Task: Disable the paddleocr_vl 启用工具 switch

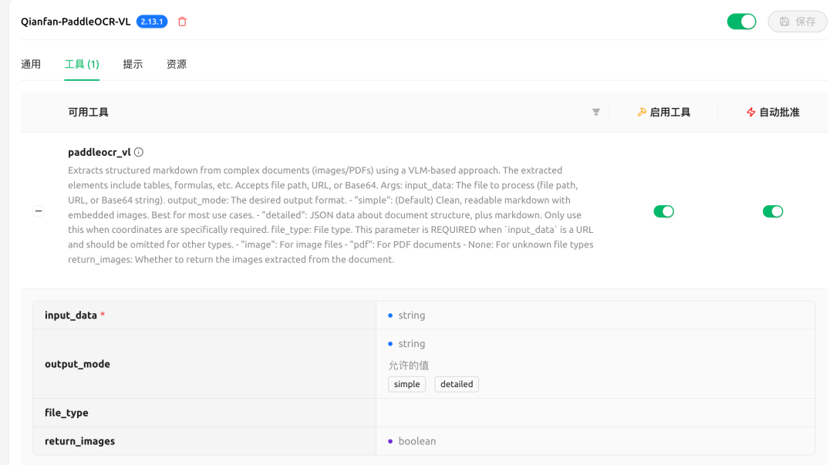Action: [663, 211]
